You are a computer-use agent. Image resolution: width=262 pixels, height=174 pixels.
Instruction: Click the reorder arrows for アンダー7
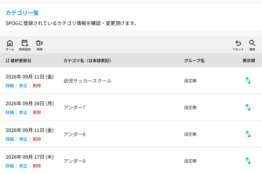pos(248,107)
